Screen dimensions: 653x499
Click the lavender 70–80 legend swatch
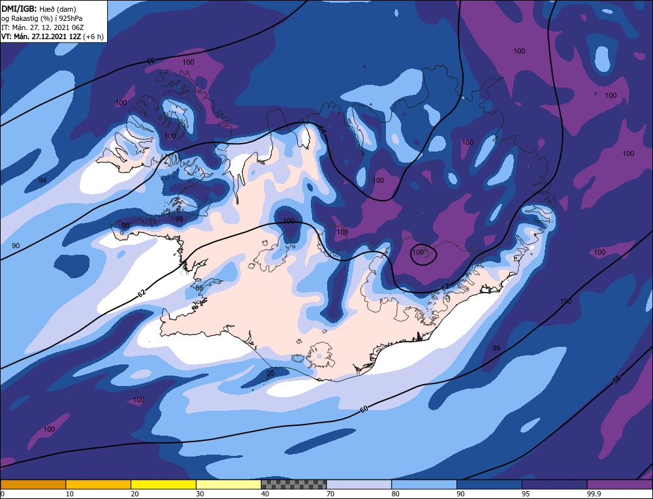[359, 484]
